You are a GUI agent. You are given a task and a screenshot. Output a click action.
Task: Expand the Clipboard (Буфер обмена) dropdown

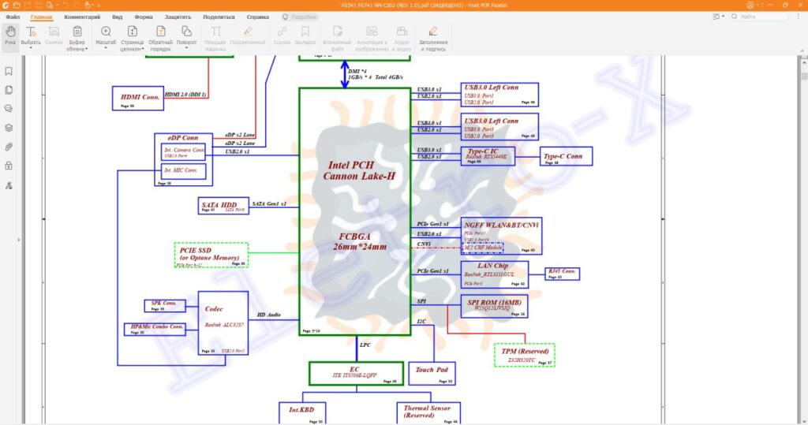click(x=77, y=48)
